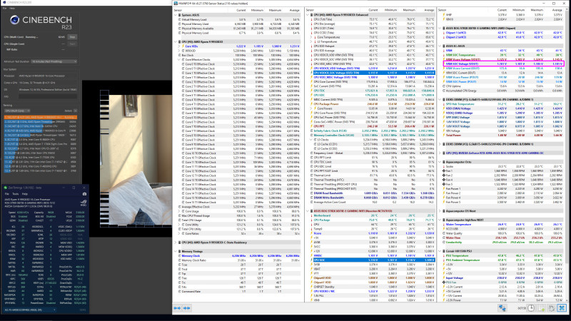The image size is (571, 321).
Task: Click the logging file icon in HWiNFO toolbar
Action: click(x=542, y=308)
